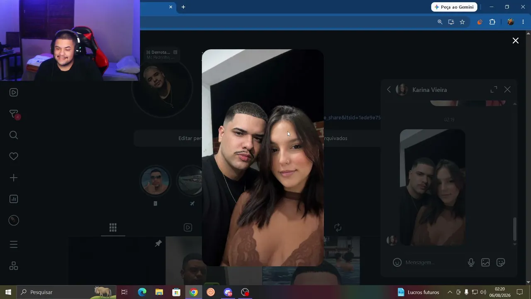
Task: Switch to the reposts profile tab
Action: [x=338, y=227]
